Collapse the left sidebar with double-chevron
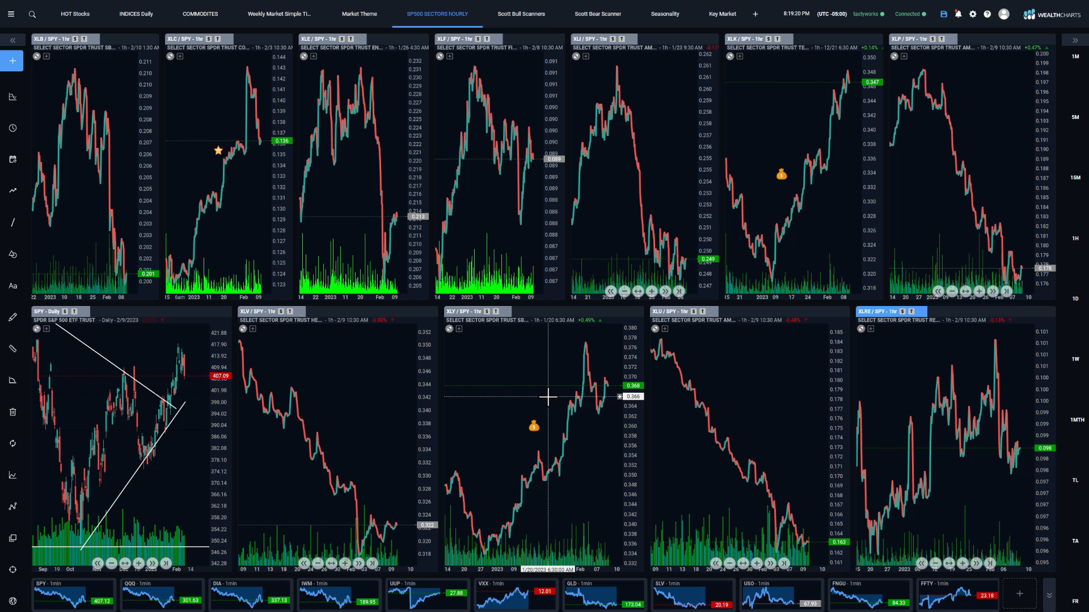1089x612 pixels. [x=12, y=40]
